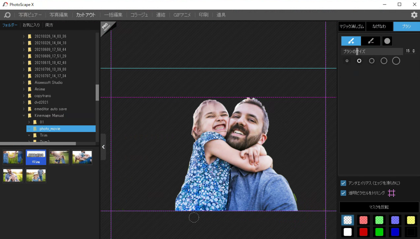Open the settings gear icon
This screenshot has height=239, width=420.
point(414,15)
